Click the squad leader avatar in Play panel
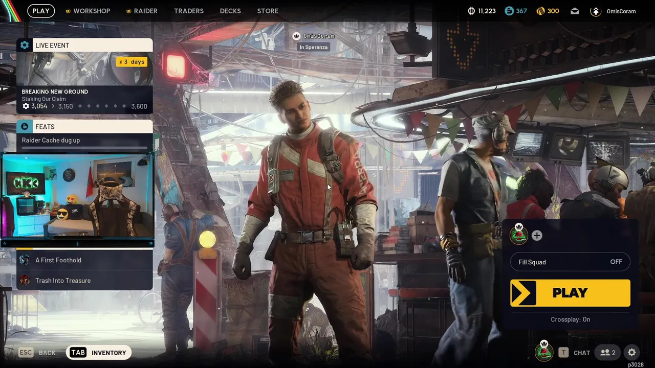Screen dimensions: 655x368 [x=519, y=235]
